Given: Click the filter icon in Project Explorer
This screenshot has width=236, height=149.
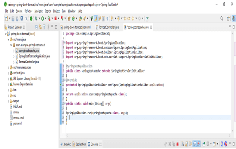Looking at the screenshot, I should 44,27.
